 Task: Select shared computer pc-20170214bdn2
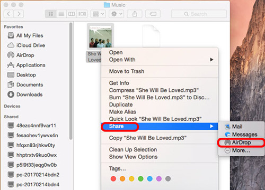33,175
